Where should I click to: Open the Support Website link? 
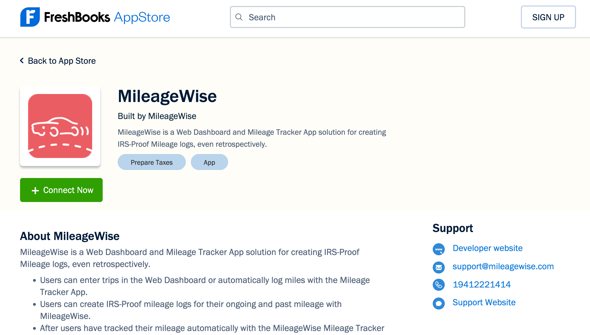pos(484,302)
